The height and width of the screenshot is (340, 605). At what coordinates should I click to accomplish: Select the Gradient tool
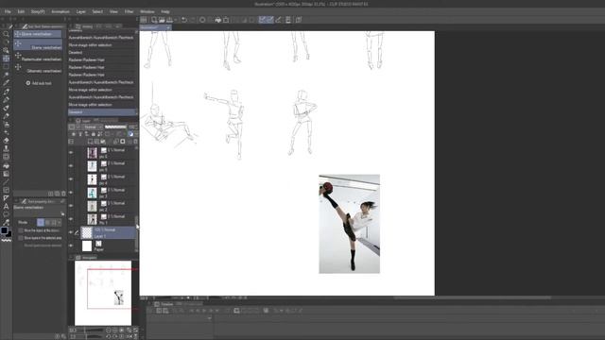click(6, 174)
